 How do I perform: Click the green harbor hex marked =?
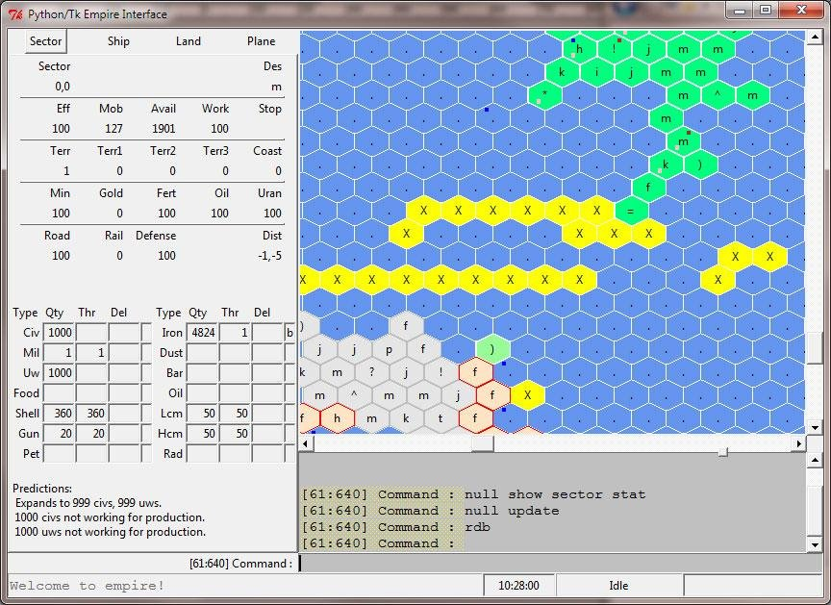point(628,209)
